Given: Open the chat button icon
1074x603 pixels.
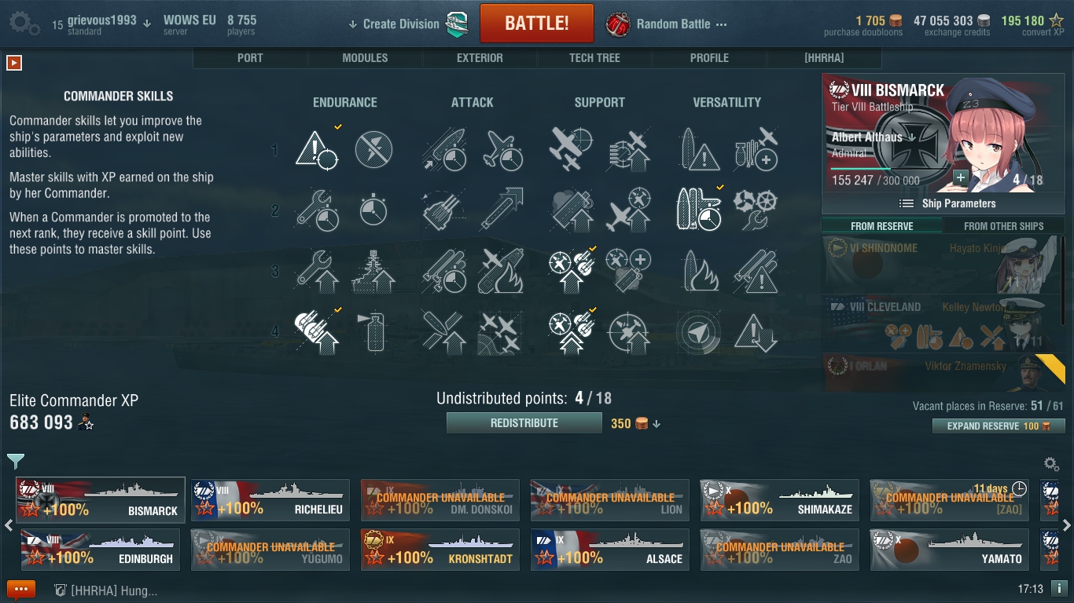Looking at the screenshot, I should tap(21, 589).
